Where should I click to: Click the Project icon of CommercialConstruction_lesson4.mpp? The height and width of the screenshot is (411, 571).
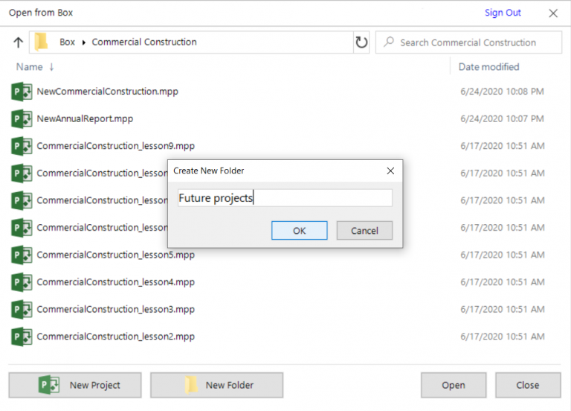(22, 282)
